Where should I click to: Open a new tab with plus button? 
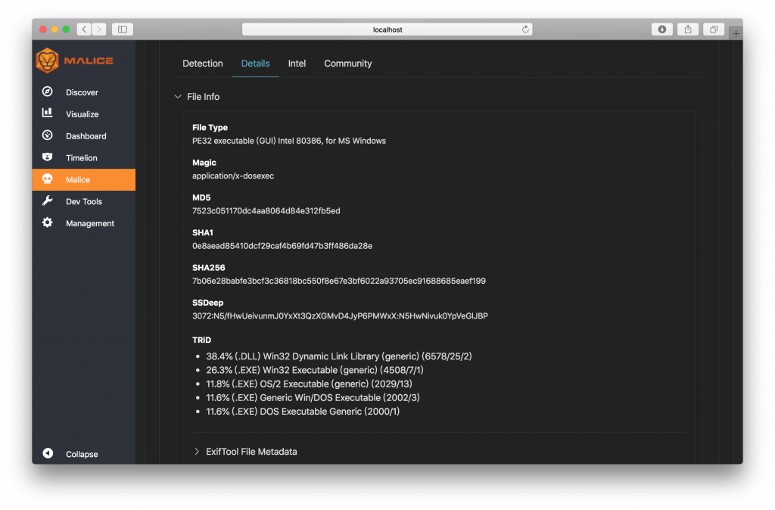tap(736, 33)
